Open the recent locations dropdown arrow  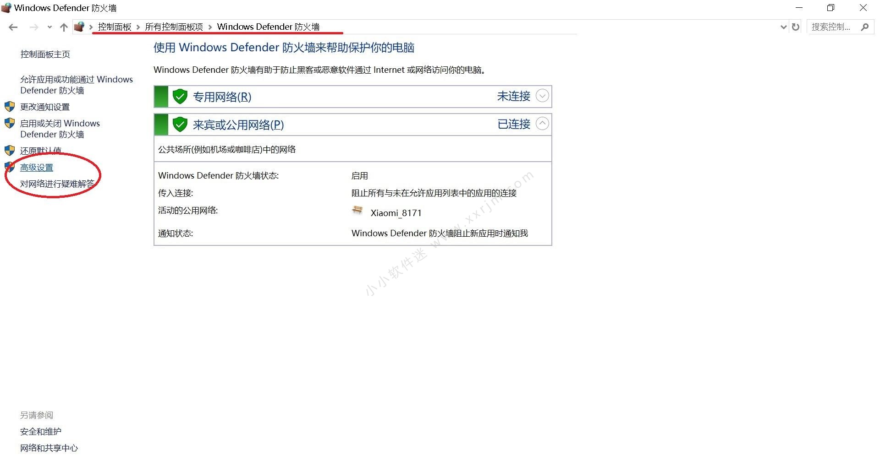[49, 27]
